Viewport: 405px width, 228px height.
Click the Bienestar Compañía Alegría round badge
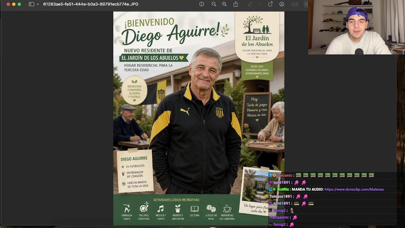134,91
